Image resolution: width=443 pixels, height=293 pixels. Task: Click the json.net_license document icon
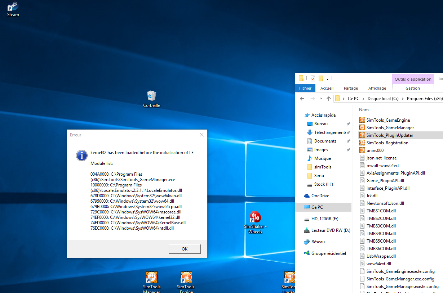(x=362, y=158)
